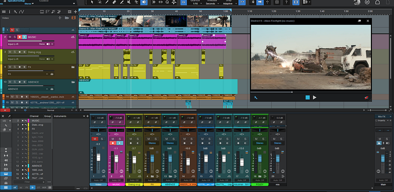Mute the ABIENCE track
Image resolution: width=394 pixels, height=192 pixels.
point(10,82)
